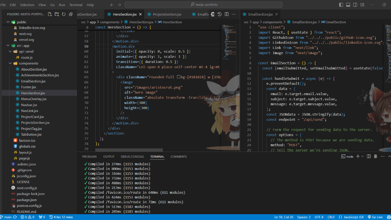Create a new folder in Explorer
Viewport: 391px width, 220px height.
(x=57, y=14)
